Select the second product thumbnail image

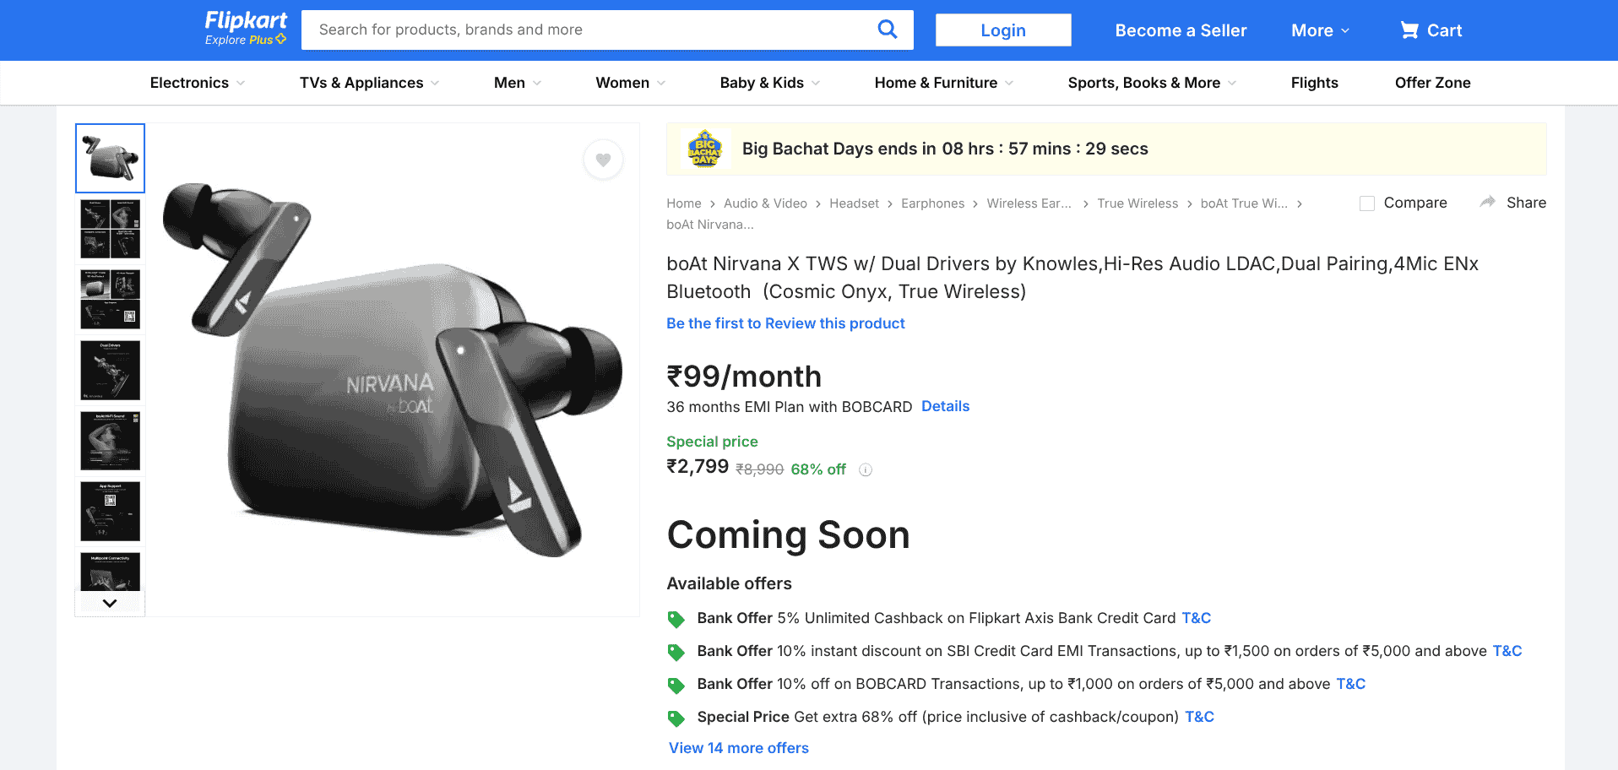(110, 229)
